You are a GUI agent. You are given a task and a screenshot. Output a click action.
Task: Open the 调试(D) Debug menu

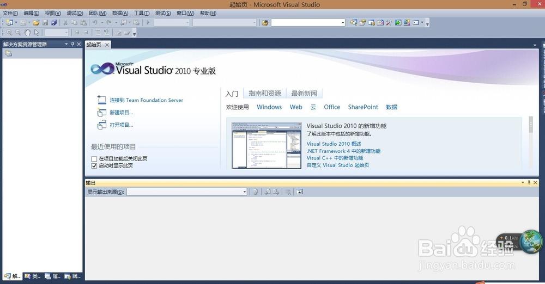[75, 13]
